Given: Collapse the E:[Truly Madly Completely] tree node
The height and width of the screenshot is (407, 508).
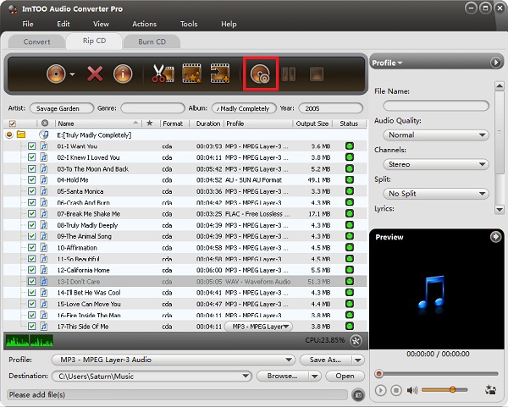Looking at the screenshot, I should coord(9,135).
